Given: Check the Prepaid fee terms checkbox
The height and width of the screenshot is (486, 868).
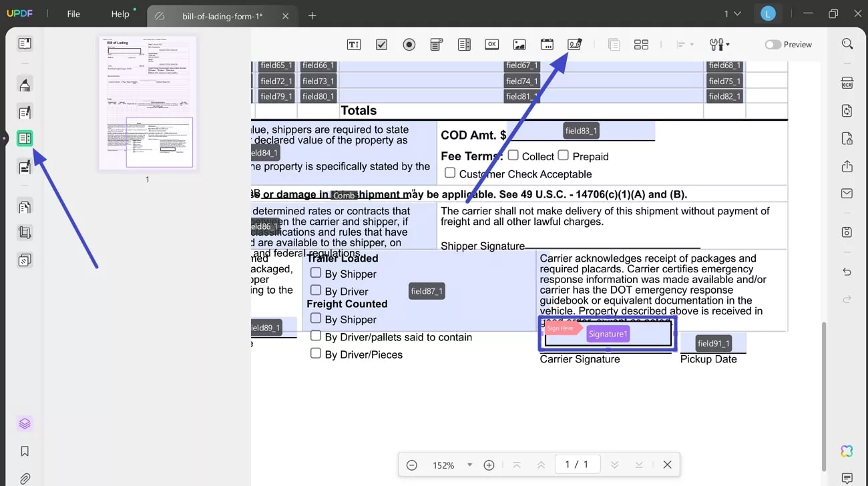Looking at the screenshot, I should click(564, 155).
